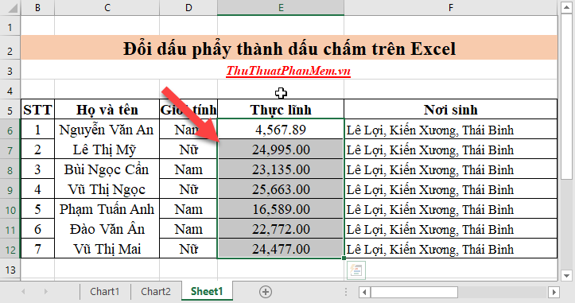Click the cell with value 24,477.00

click(281, 249)
